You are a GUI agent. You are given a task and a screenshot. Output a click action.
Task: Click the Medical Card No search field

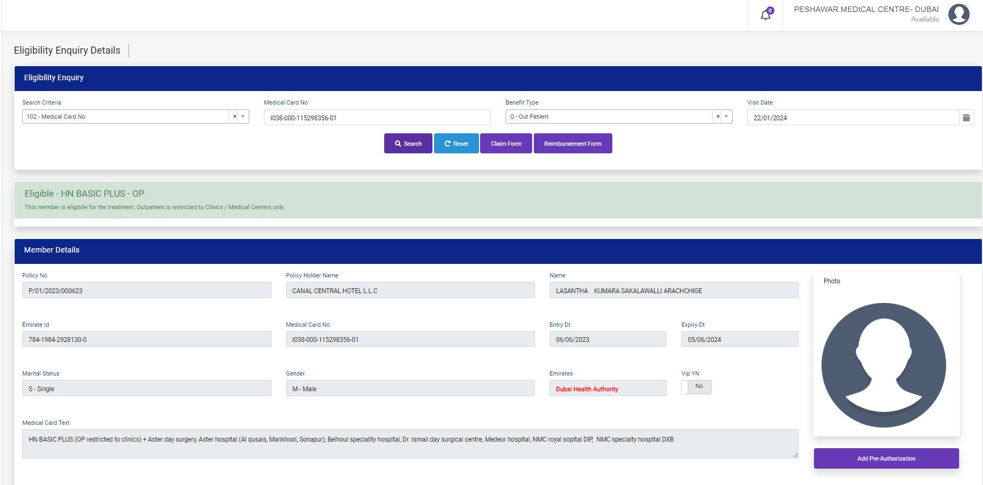click(x=377, y=118)
